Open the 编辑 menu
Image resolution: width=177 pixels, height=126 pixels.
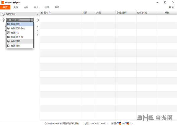tap(26, 7)
